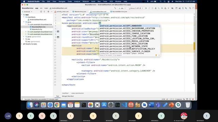Open Visual Studio Code in the dock
The width and height of the screenshot is (218, 122).
(x=124, y=105)
